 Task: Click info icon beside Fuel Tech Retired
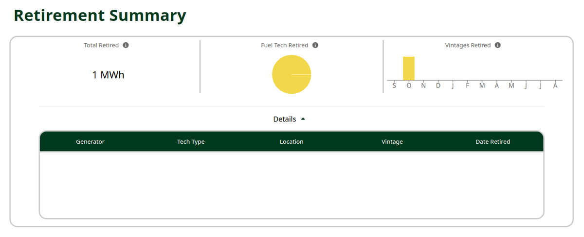point(315,45)
